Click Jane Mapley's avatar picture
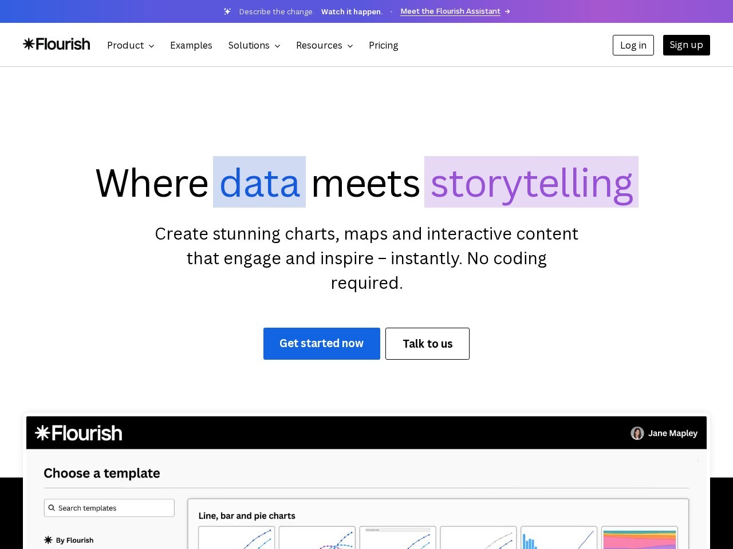Viewport: 733px width, 549px height. tap(637, 433)
